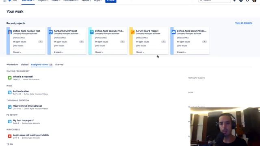This screenshot has height=146, width=260.
Task: Switch to the Worked on tab
Action: click(x=12, y=64)
